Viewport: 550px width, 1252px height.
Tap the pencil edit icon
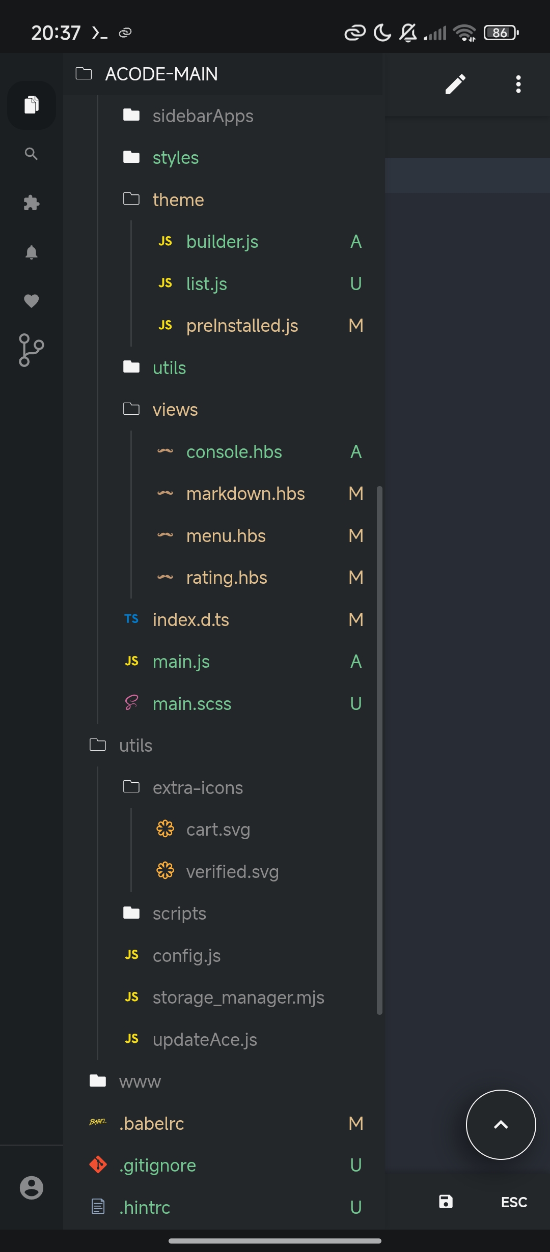coord(455,84)
